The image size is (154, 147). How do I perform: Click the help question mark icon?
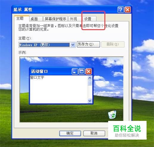pos(121,10)
